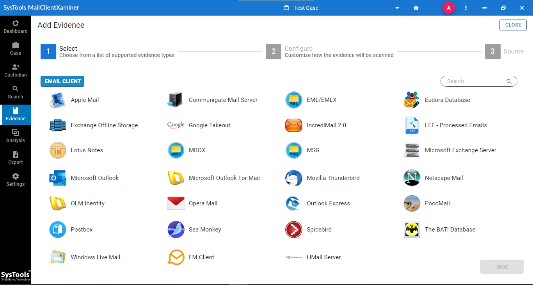Pick the Outlook Express icon
533x285 pixels.
click(x=294, y=203)
